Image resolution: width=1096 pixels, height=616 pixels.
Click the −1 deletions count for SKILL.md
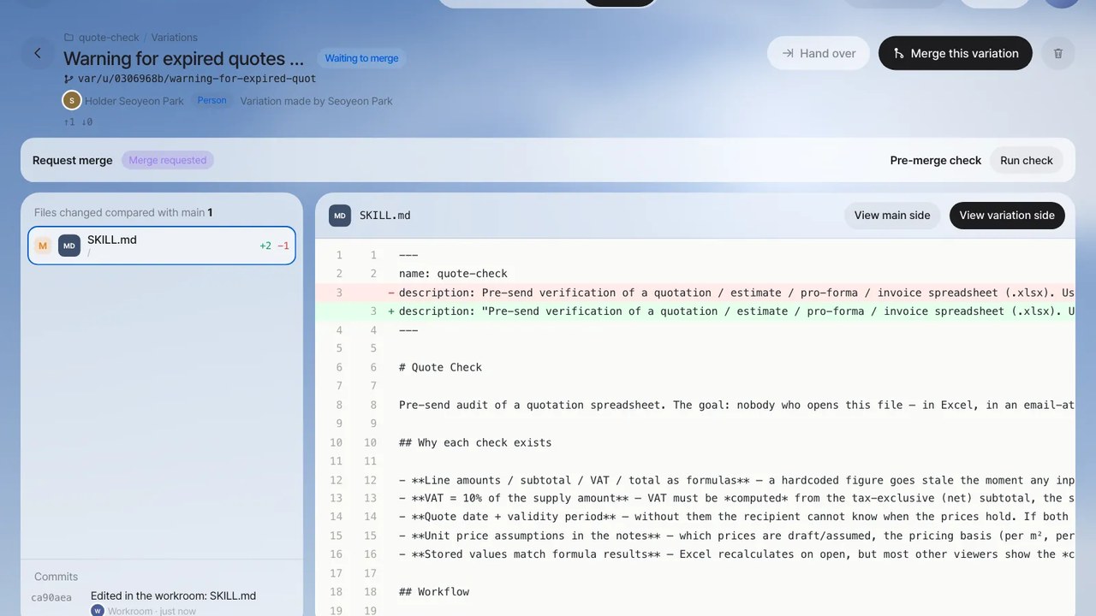pos(283,246)
